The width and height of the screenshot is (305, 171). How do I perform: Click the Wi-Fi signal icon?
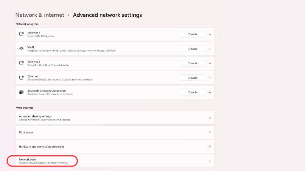pyautogui.click(x=21, y=49)
